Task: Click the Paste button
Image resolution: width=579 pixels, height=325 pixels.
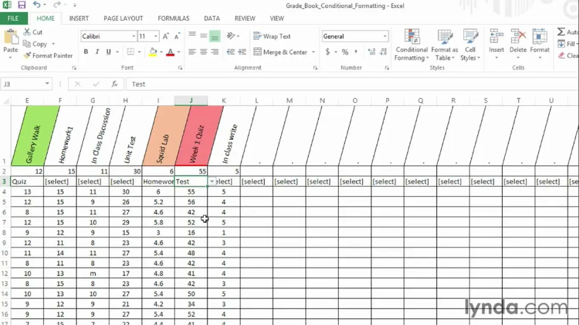Action: tap(11, 41)
